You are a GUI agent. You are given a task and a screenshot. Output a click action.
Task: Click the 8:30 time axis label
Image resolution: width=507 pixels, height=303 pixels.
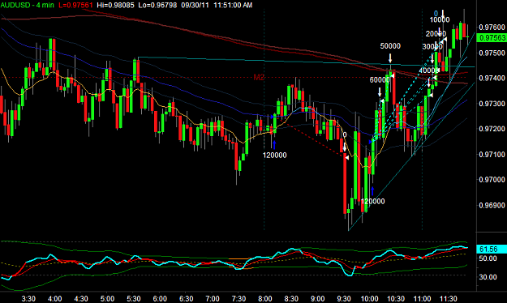pos(291,298)
